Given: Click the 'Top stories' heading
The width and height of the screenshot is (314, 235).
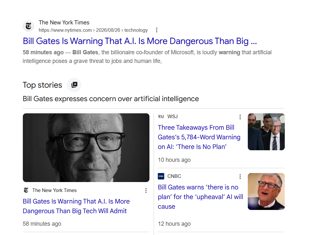Looking at the screenshot, I should point(42,85).
